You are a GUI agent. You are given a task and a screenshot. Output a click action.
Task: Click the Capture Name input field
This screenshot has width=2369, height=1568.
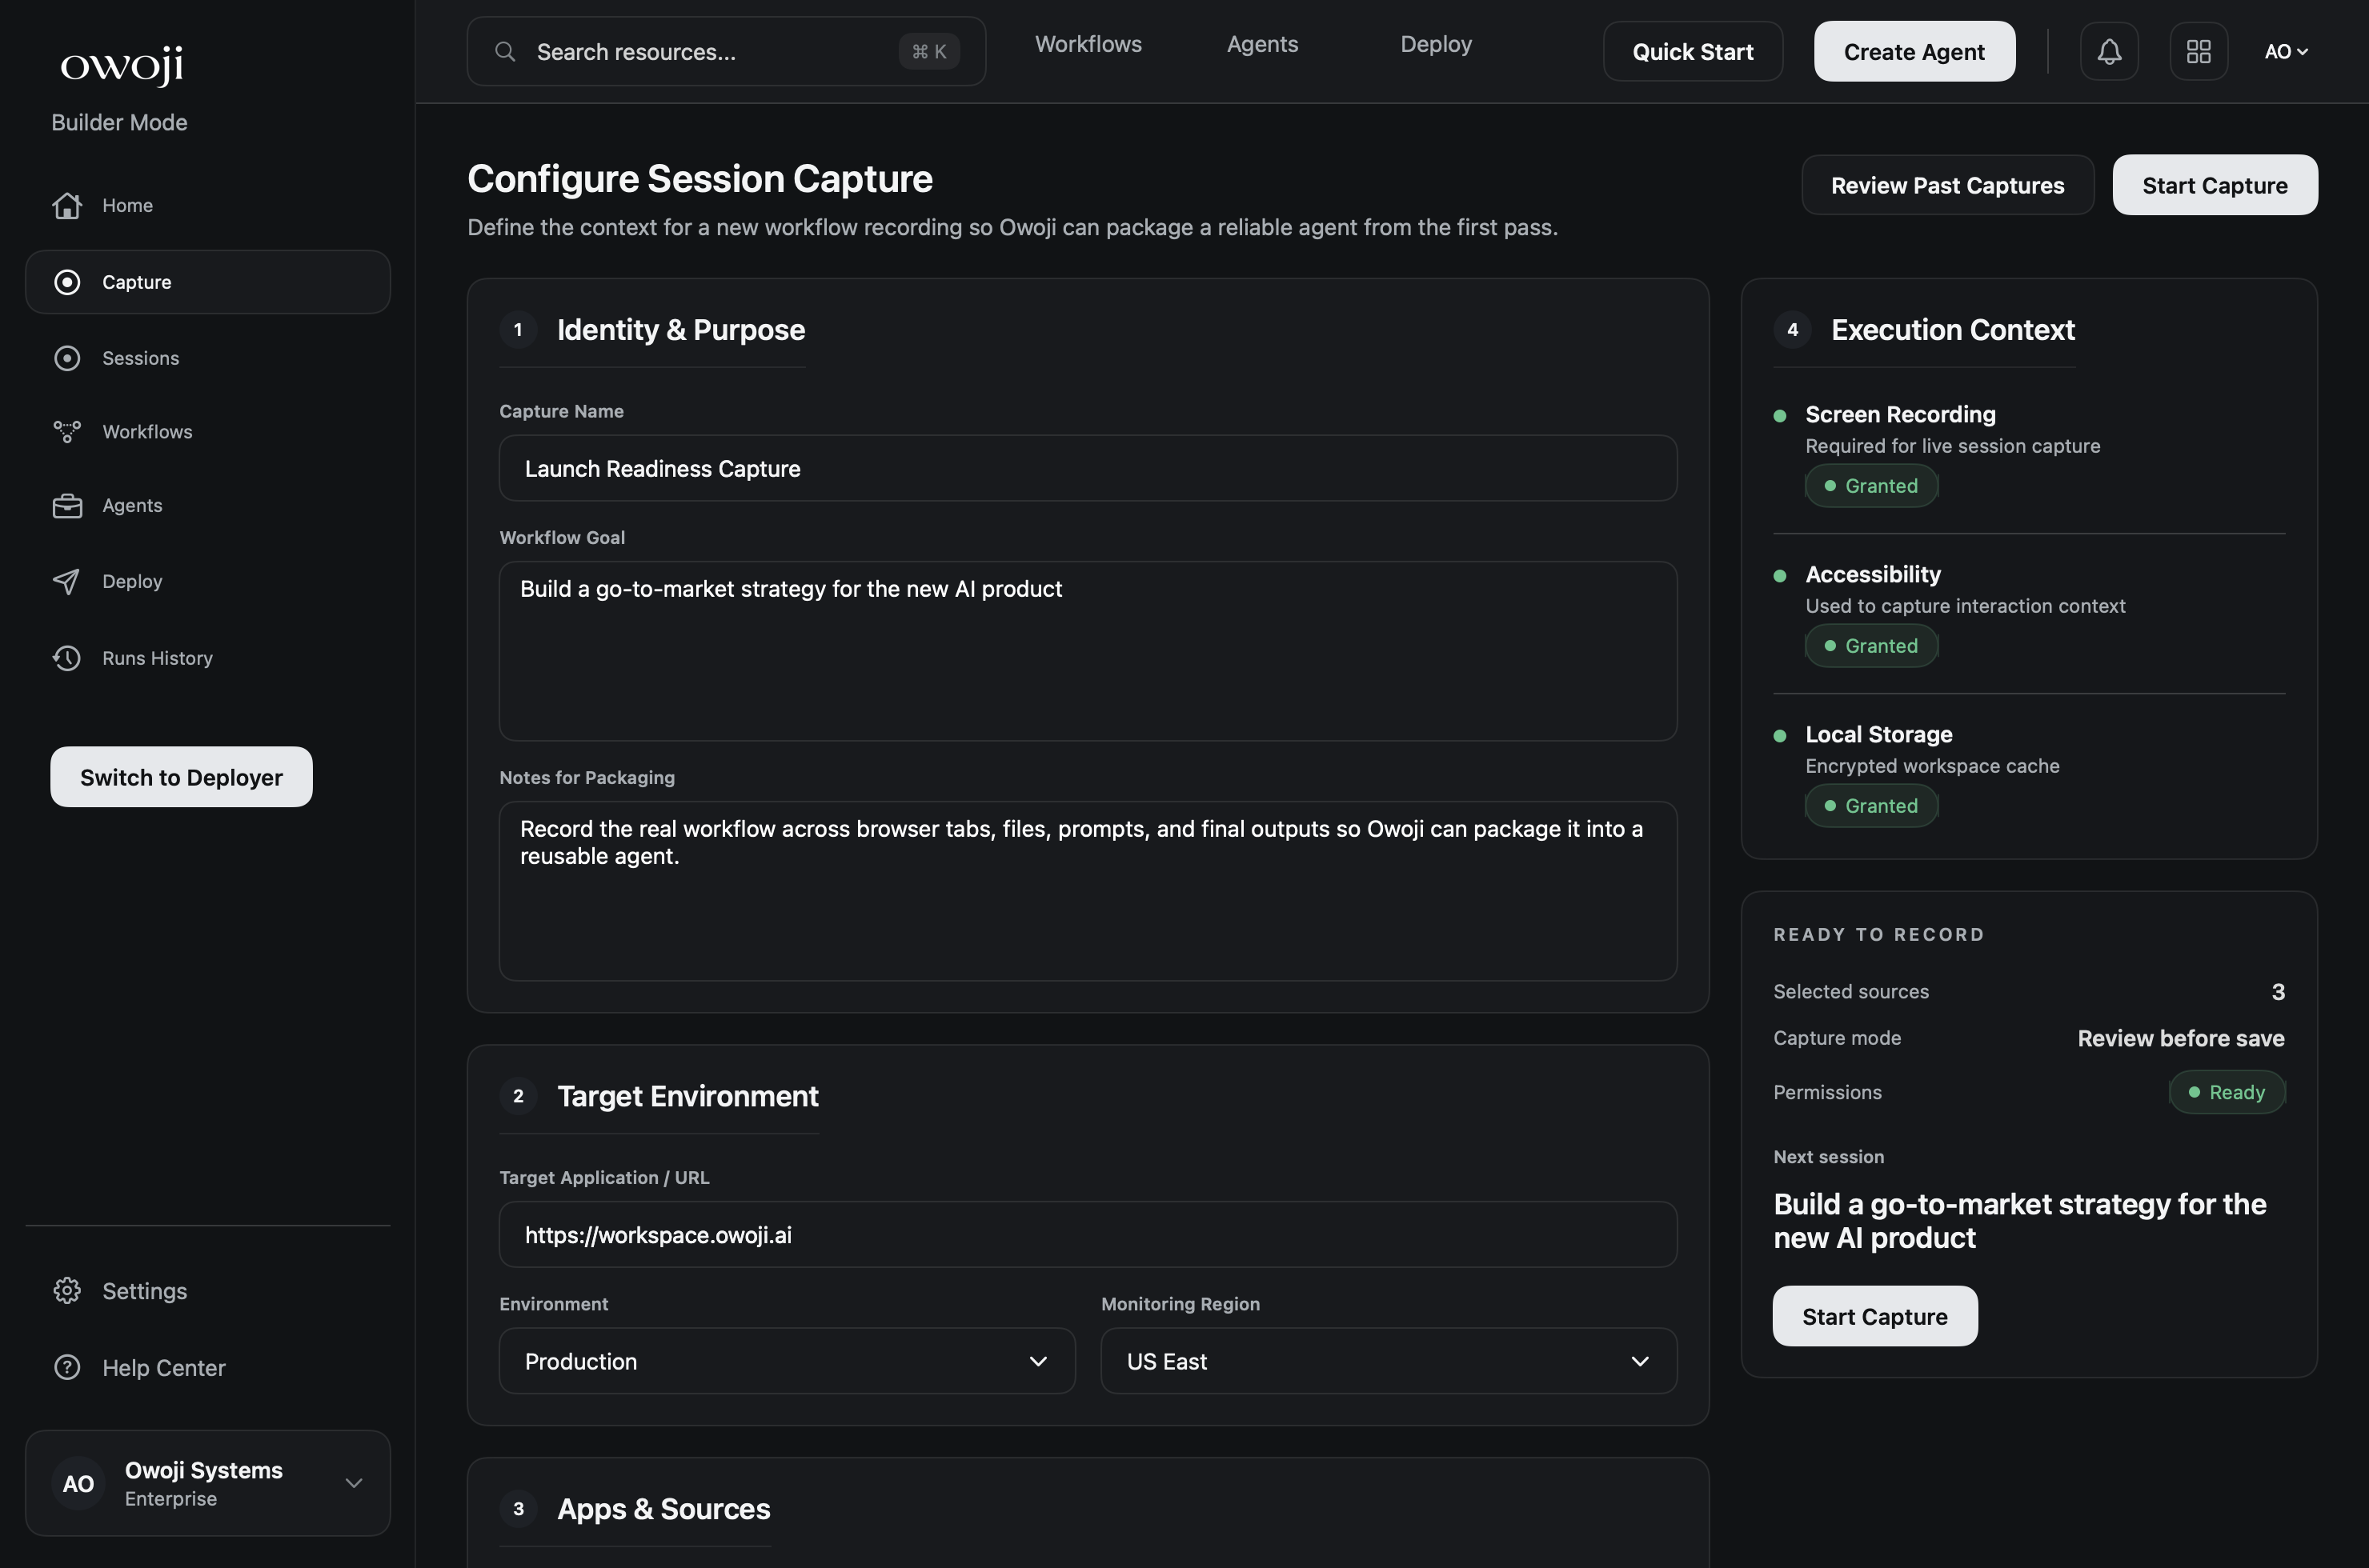(1088, 468)
